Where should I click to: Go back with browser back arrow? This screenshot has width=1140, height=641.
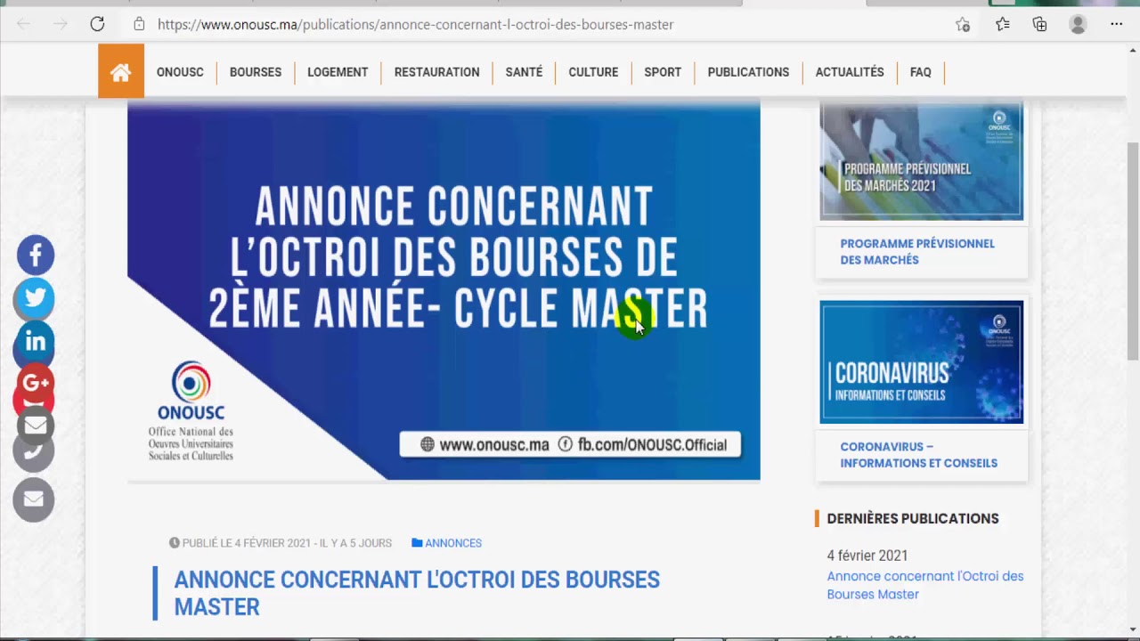tap(24, 24)
